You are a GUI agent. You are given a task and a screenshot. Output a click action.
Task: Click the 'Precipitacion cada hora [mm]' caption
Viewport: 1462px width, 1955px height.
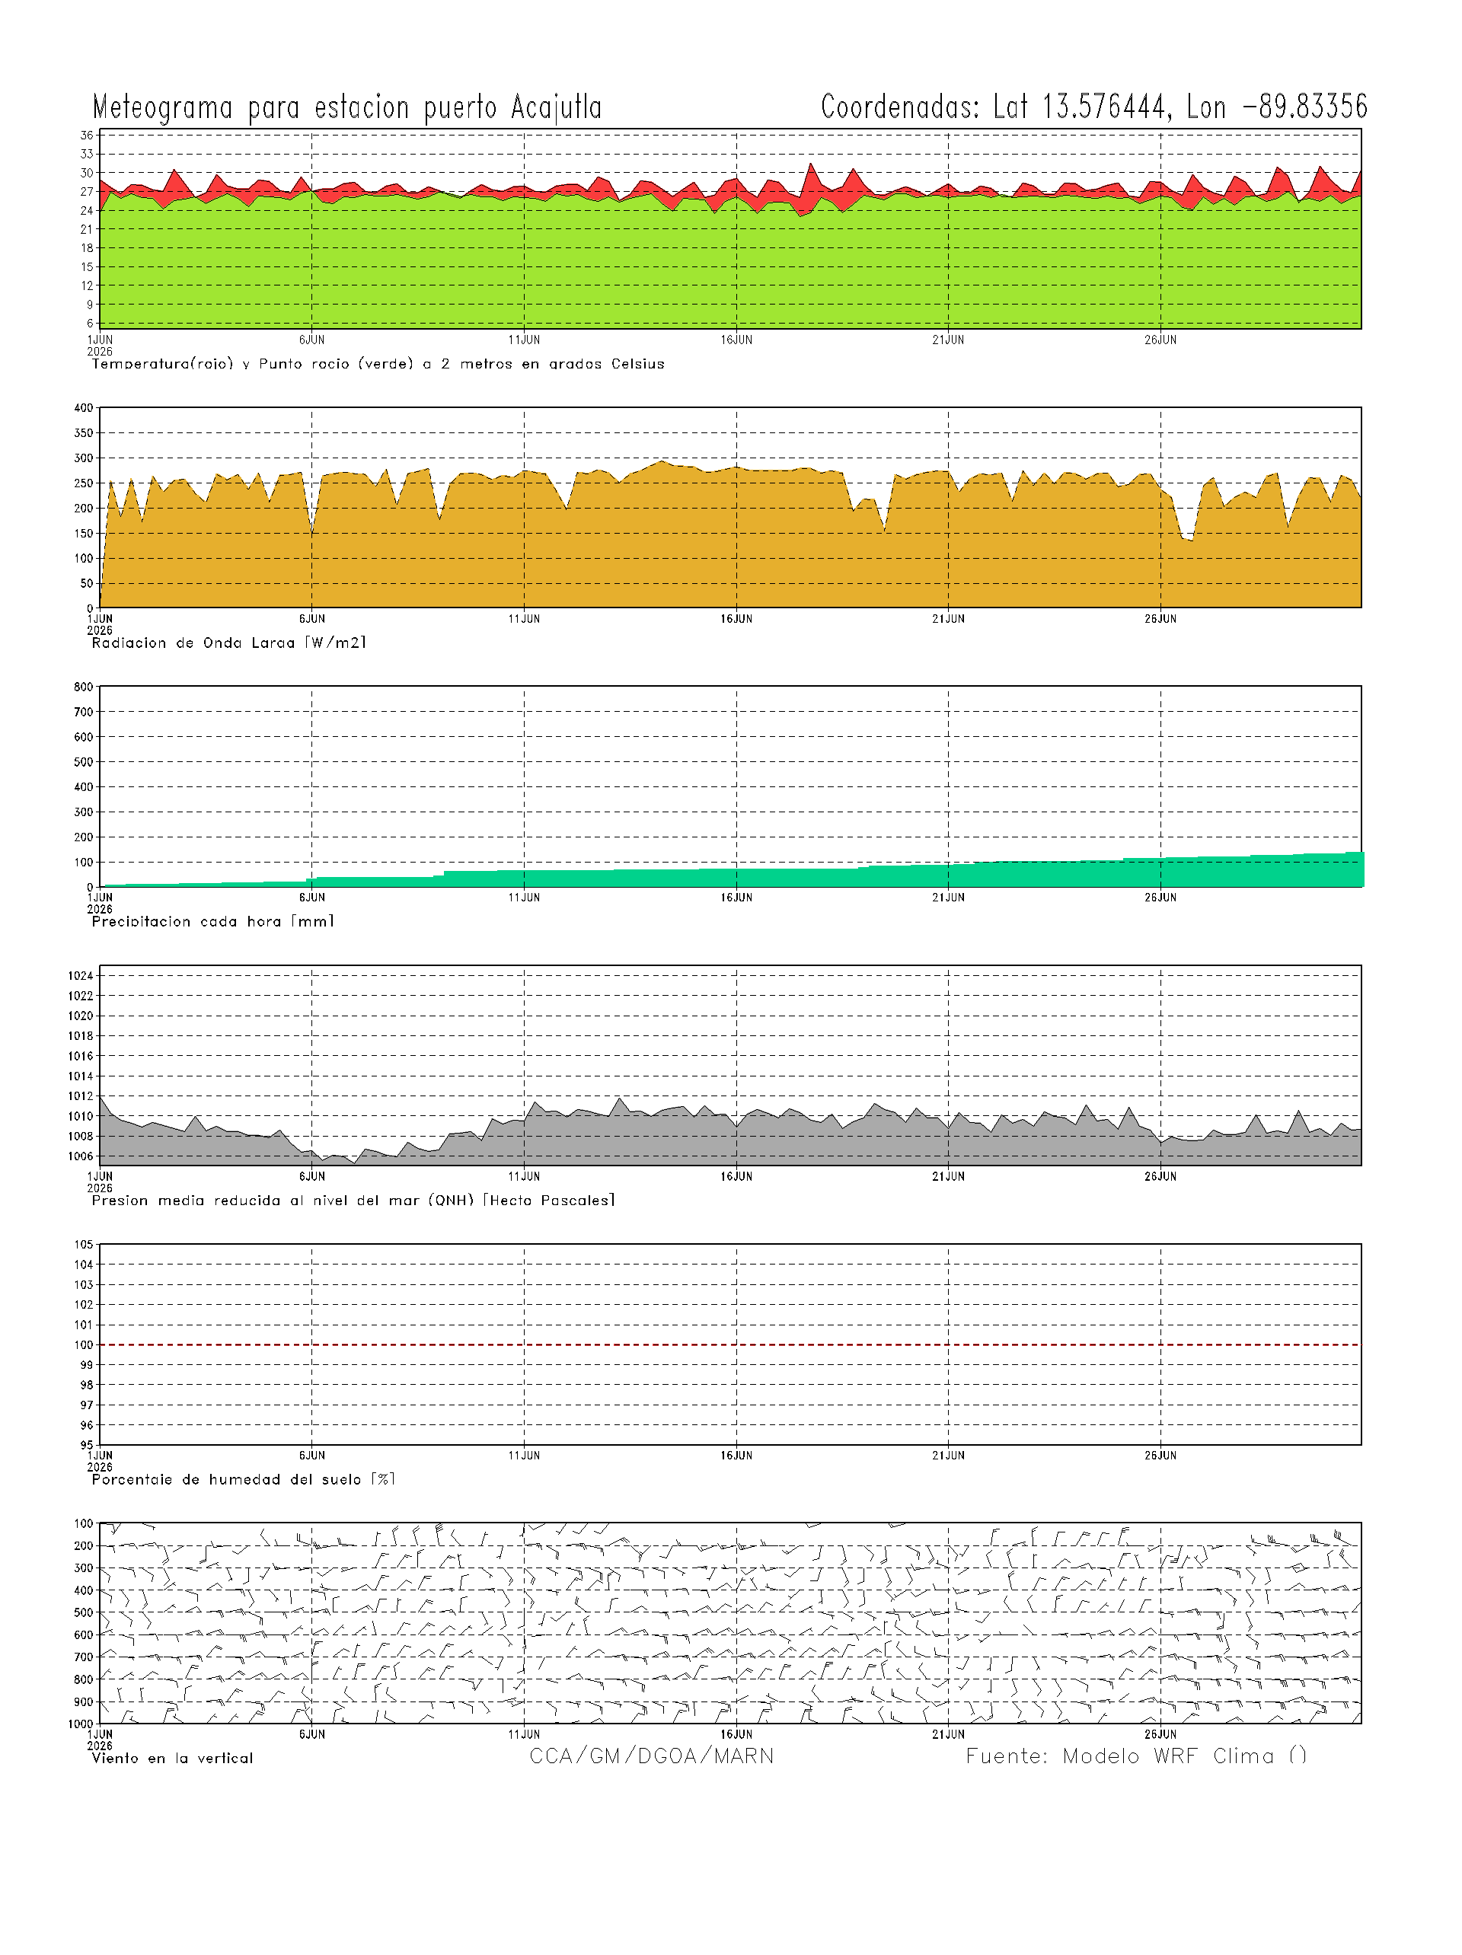pyautogui.click(x=213, y=921)
